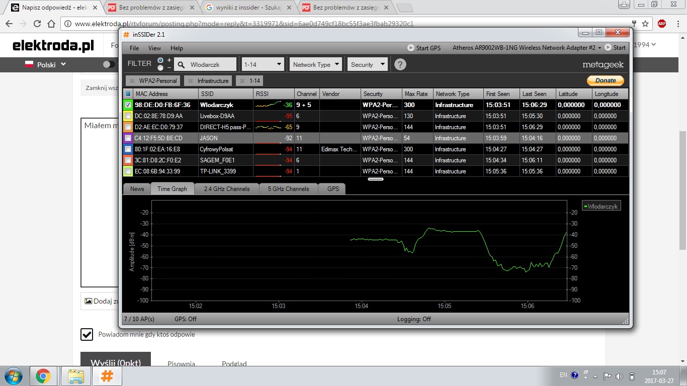Open the File menu in inSSIDer

(x=134, y=48)
